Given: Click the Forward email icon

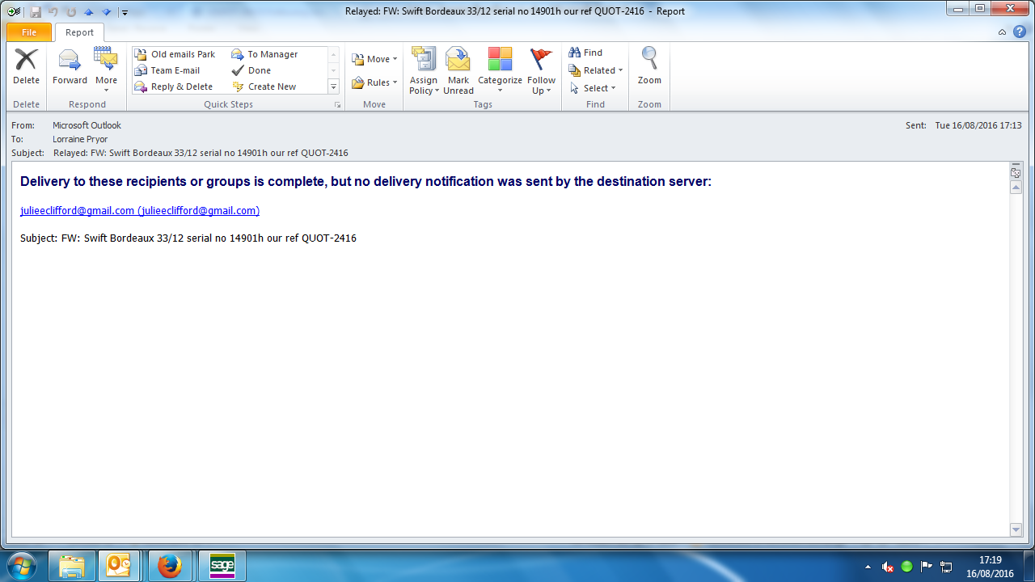Looking at the screenshot, I should point(70,61).
